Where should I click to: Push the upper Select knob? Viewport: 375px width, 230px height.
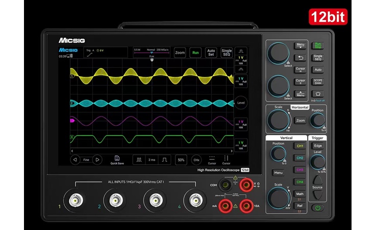pyautogui.click(x=278, y=54)
